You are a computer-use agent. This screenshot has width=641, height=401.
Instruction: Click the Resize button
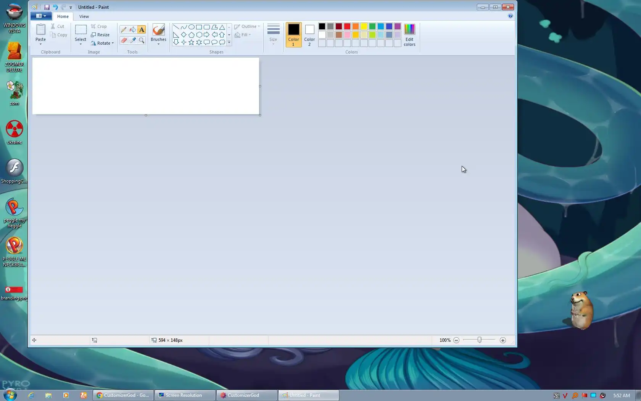(x=100, y=35)
